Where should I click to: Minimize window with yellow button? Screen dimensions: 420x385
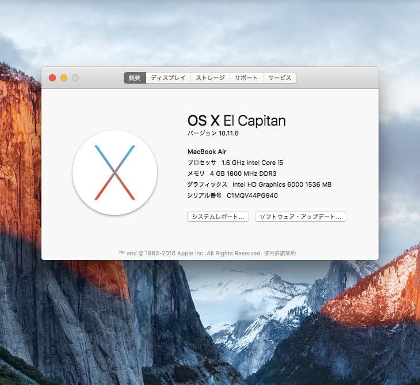pos(64,78)
